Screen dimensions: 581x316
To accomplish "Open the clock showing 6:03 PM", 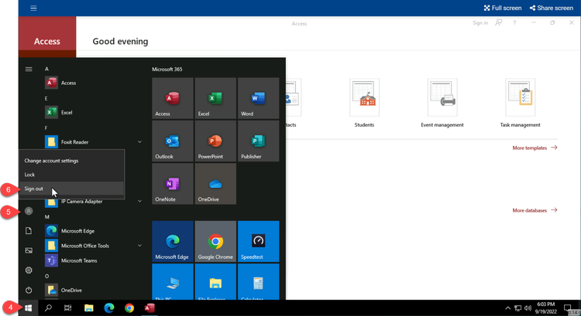I will tap(546, 308).
